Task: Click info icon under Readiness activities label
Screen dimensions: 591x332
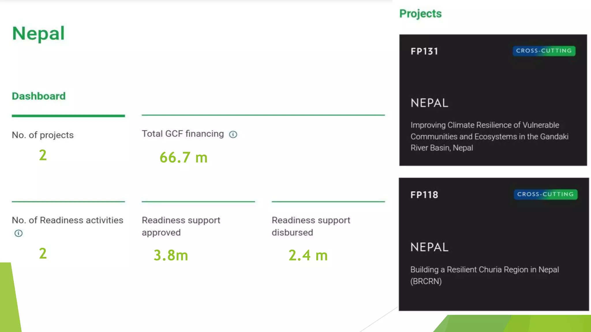Action: point(18,233)
